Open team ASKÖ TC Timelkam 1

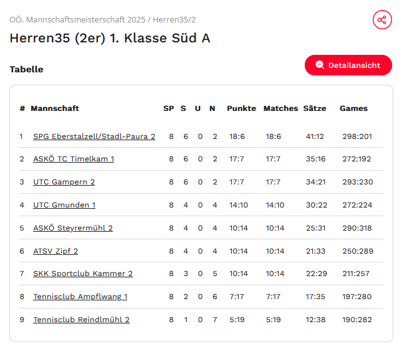point(74,159)
